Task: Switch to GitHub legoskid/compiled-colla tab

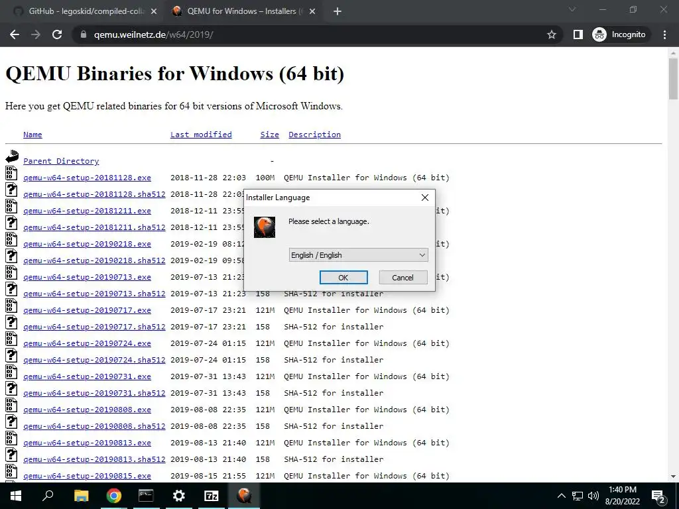Action: pos(86,11)
